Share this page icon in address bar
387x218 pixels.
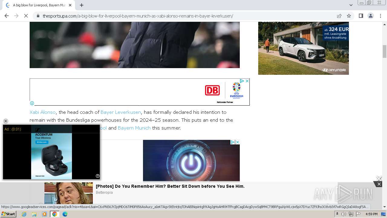tap(339, 16)
